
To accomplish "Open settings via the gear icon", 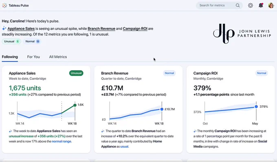I will click(x=251, y=5).
